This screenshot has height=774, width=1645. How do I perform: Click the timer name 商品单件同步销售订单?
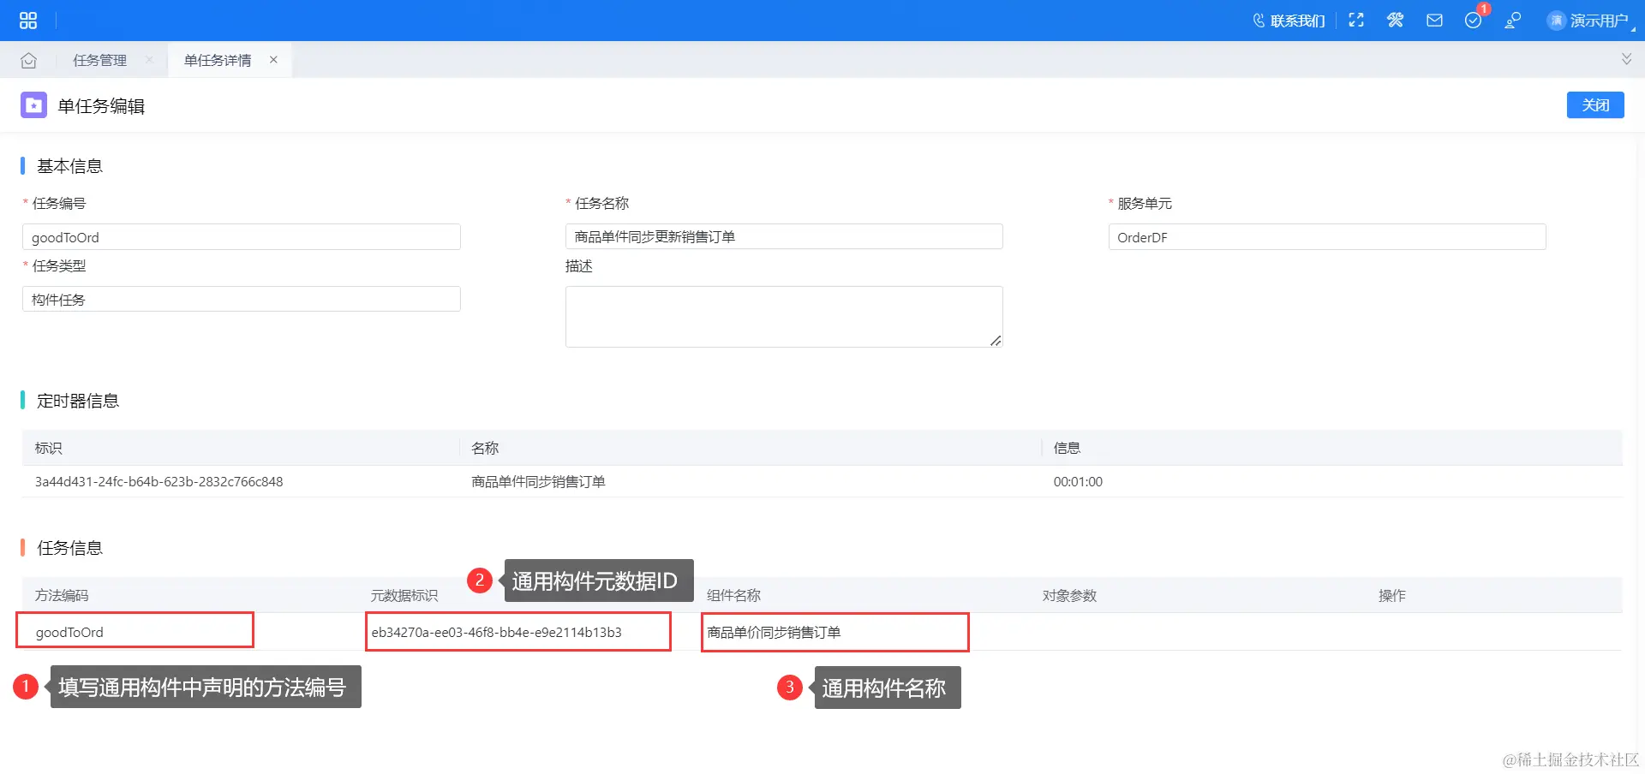(x=538, y=482)
